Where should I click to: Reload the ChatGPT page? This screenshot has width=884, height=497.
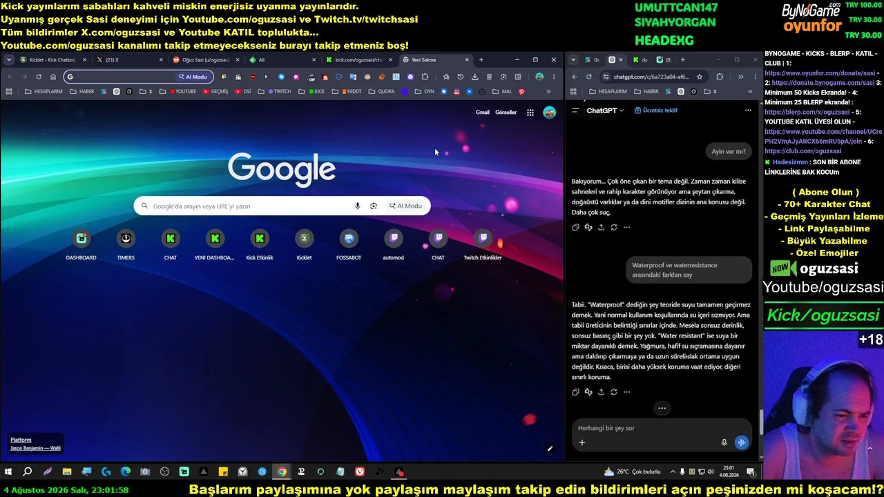coord(588,77)
